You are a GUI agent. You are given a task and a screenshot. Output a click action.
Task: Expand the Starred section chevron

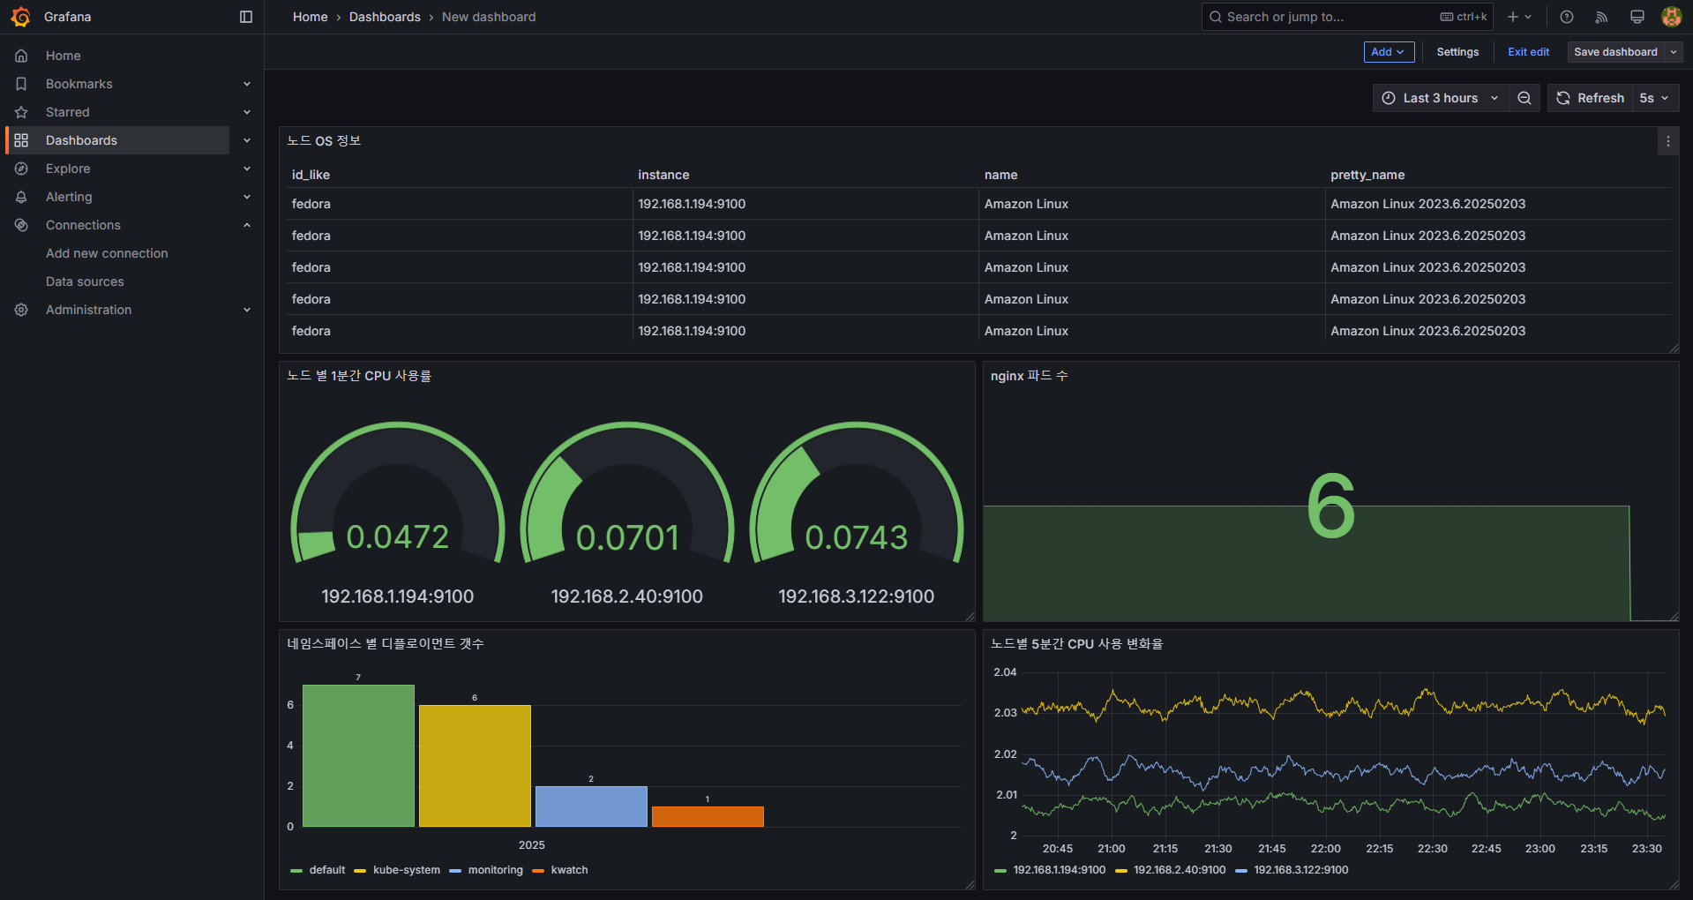[247, 112]
